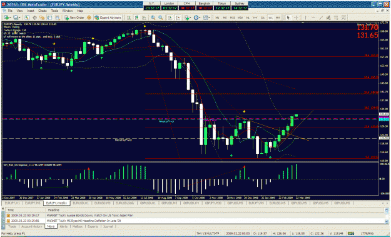Screen dimensions: 391x237
Task: Toggle the Navigator window icon
Action: point(42,18)
